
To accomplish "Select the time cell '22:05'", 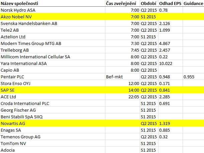I will tap(122, 97).
